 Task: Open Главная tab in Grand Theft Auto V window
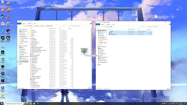24,24
